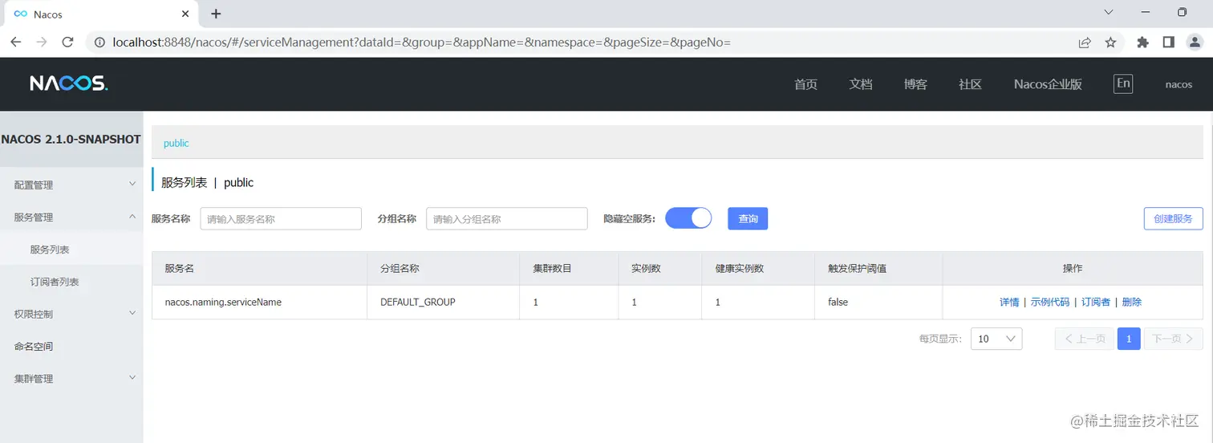Open 社区 in top navigation
This screenshot has height=443, width=1213.
point(970,84)
